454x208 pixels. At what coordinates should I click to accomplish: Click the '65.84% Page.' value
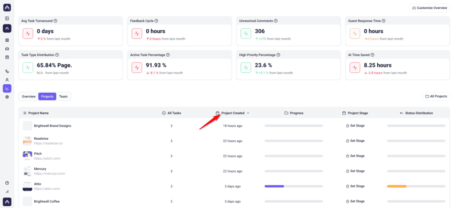(x=55, y=65)
